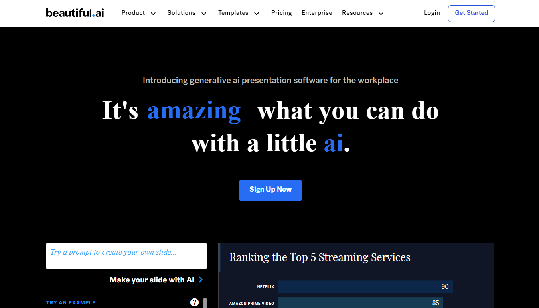Expand the Product dropdown chevron

coord(153,14)
